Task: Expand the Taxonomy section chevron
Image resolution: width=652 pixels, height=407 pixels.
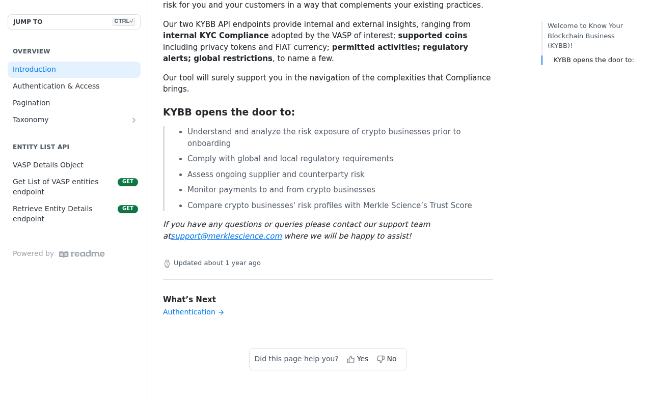Action: pos(134,120)
